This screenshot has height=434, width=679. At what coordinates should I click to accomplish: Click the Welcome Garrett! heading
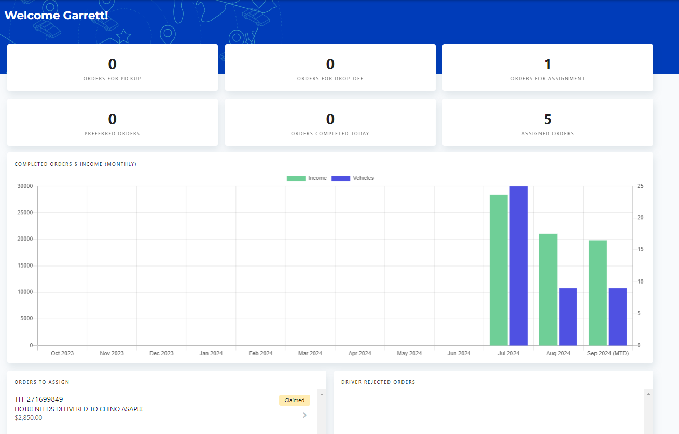[56, 15]
